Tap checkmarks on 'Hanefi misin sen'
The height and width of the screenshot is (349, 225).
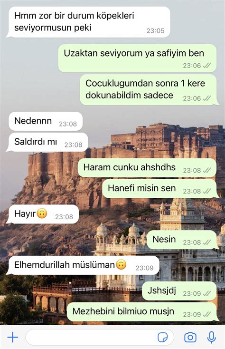click(x=207, y=191)
